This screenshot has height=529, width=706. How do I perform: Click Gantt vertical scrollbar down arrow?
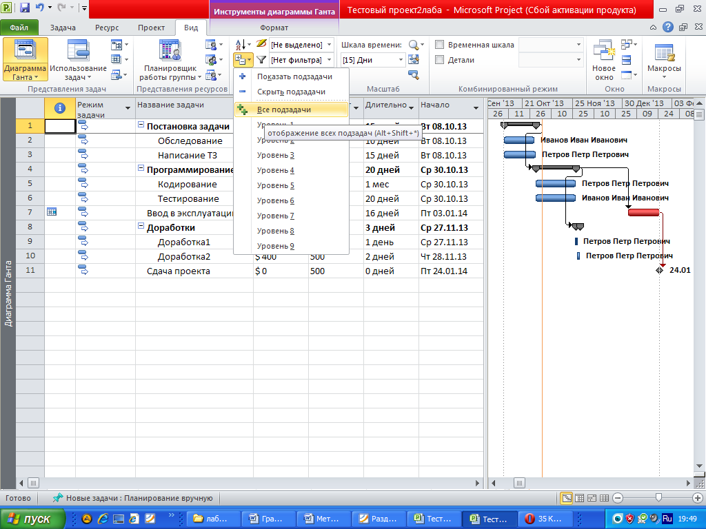pyautogui.click(x=699, y=466)
